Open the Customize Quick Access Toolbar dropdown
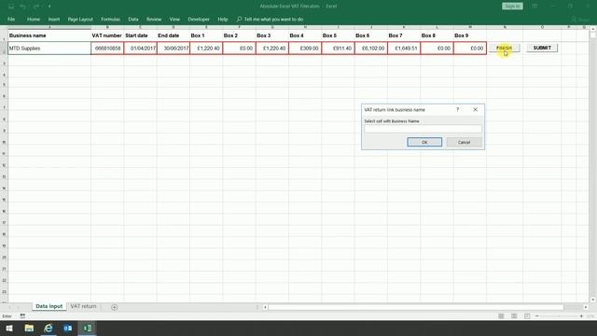This screenshot has width=597, height=336. 49,7
